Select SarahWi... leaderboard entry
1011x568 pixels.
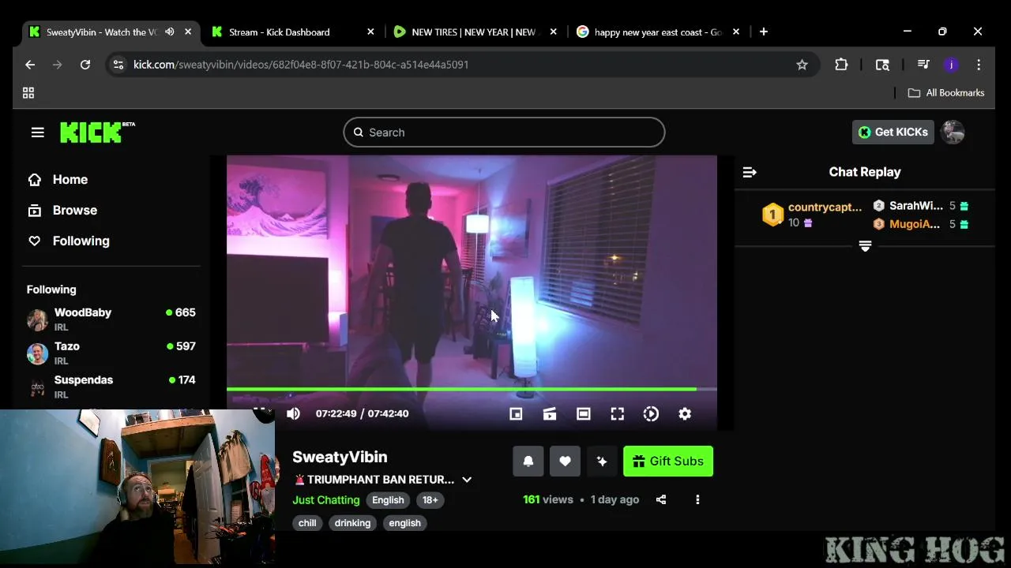pyautogui.click(x=920, y=206)
